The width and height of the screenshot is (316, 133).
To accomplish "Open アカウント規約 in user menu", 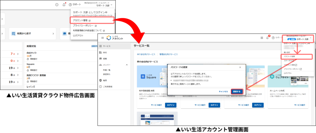I will [x=290, y=65].
